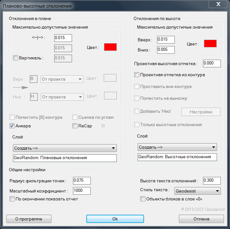This screenshot has width=230, height=229.
Task: Check По окончании показать отчет
Action: tap(12, 199)
